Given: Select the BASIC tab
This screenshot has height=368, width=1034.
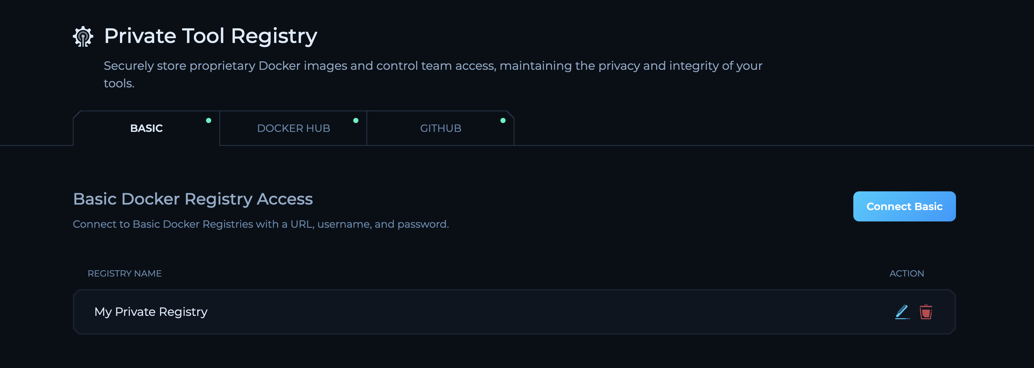Looking at the screenshot, I should [x=146, y=128].
